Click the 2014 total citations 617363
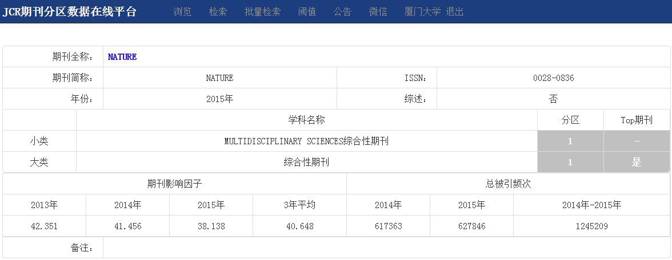This screenshot has height=260, width=672. click(388, 226)
